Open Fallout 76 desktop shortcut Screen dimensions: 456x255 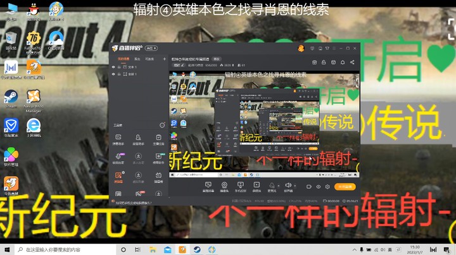click(x=34, y=42)
